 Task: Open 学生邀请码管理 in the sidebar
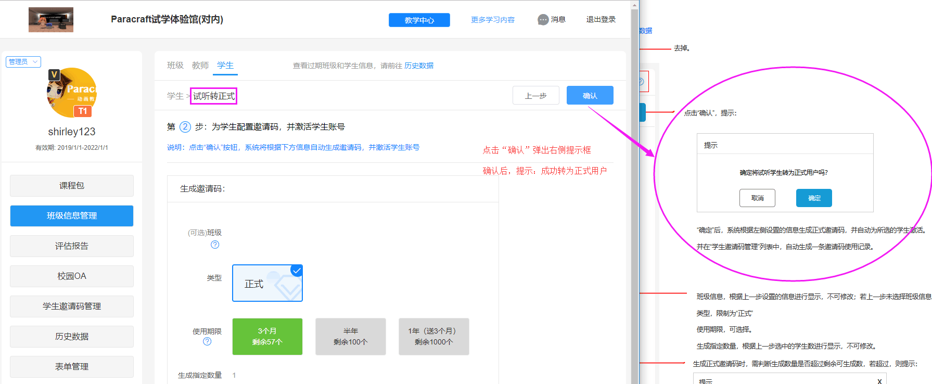click(x=72, y=306)
